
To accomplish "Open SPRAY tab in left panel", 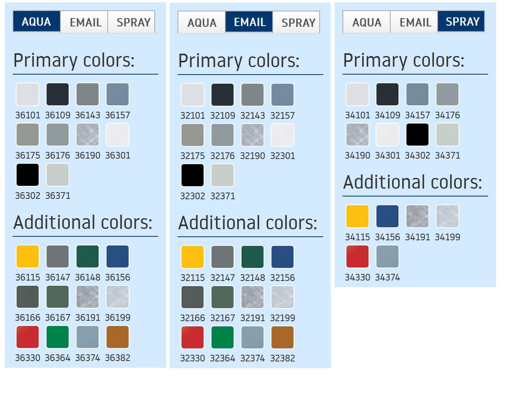I will click(x=133, y=22).
